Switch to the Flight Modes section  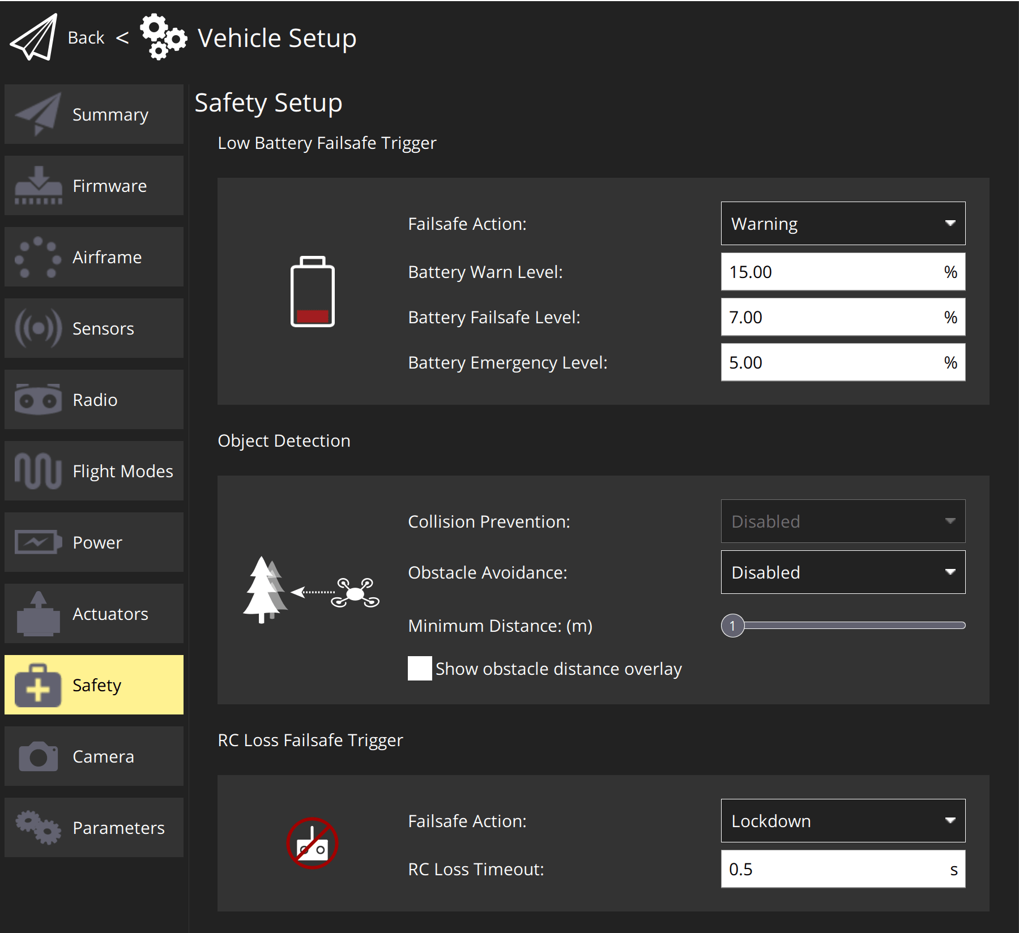pos(94,471)
